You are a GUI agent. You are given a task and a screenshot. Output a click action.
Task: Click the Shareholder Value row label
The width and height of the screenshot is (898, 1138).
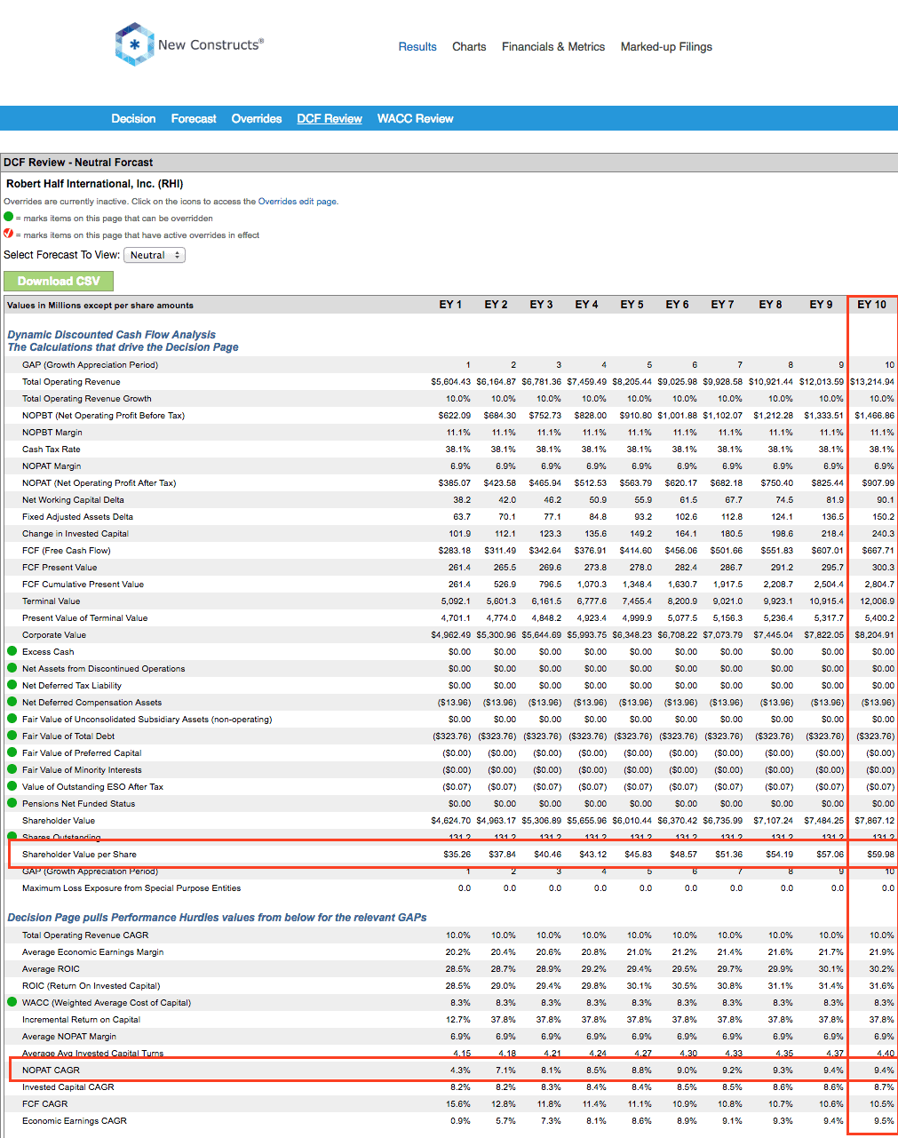point(59,820)
